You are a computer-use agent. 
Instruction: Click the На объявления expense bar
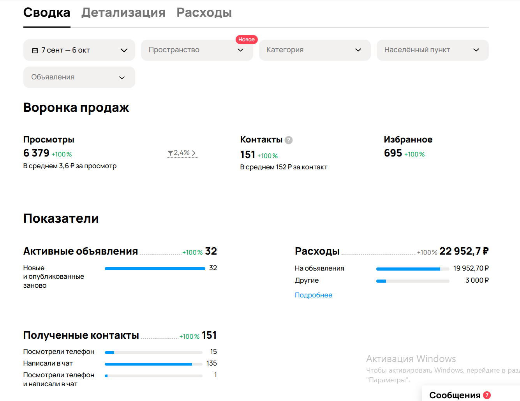pos(413,269)
